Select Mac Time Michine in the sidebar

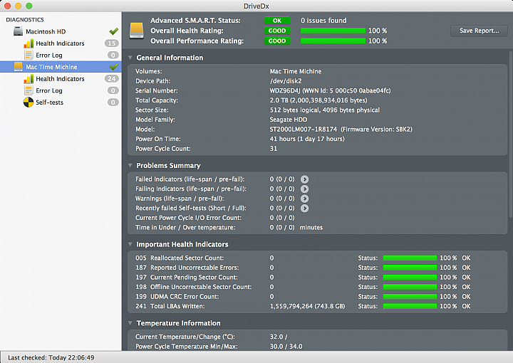pos(61,67)
